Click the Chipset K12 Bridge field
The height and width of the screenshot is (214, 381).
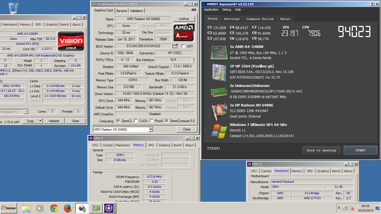(x=312, y=193)
